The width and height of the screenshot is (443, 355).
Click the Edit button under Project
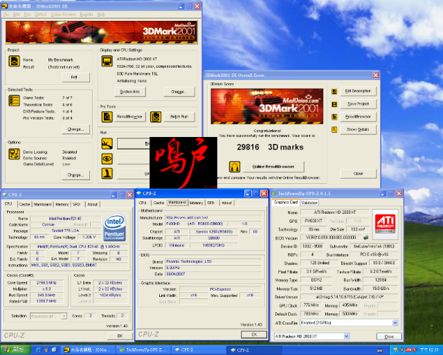point(75,77)
